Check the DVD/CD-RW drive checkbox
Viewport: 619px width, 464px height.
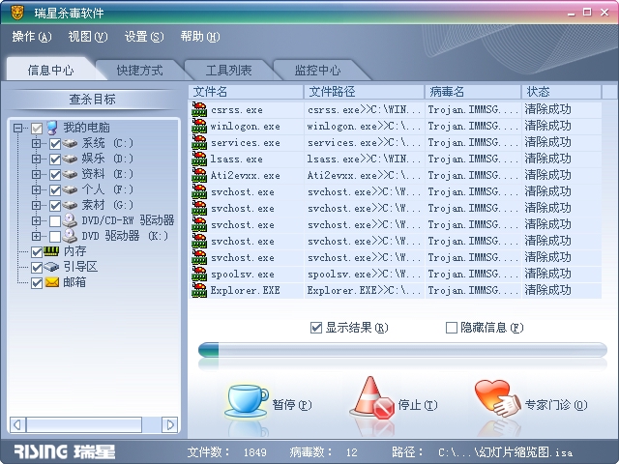55,221
